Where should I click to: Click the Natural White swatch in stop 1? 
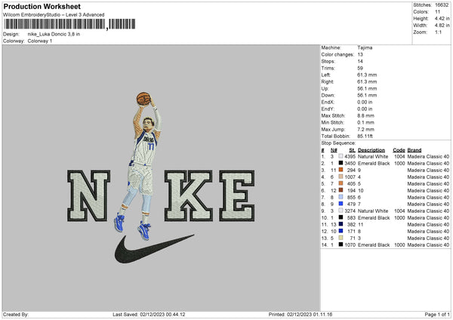[341, 156]
